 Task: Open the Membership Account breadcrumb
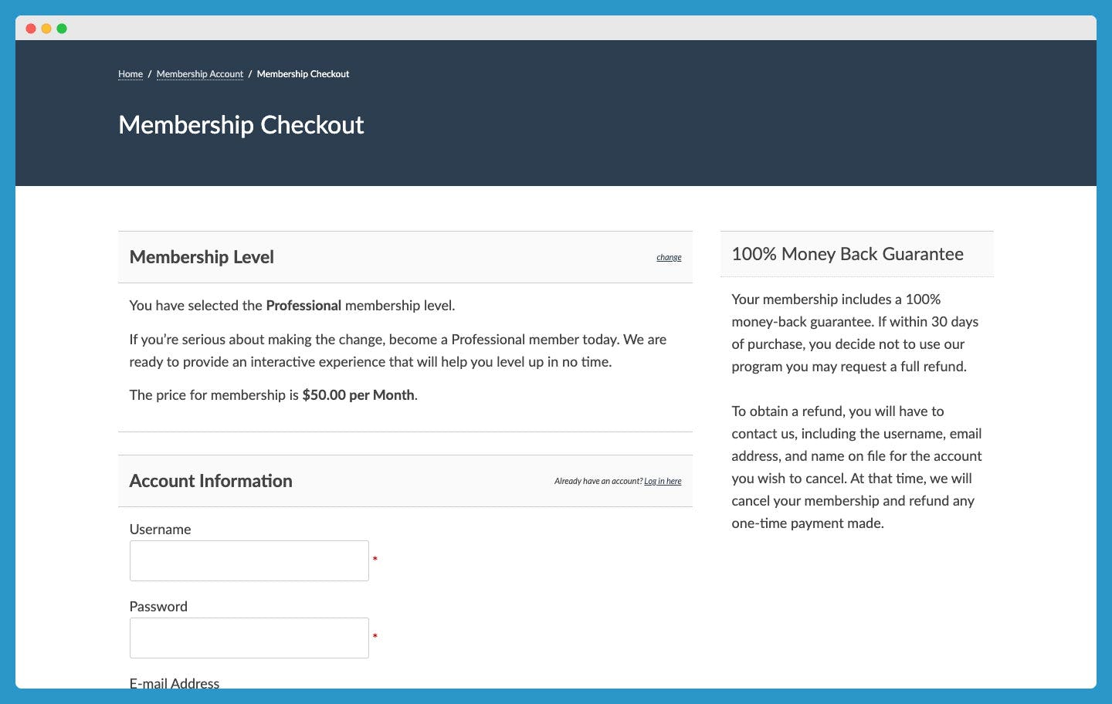pos(199,73)
